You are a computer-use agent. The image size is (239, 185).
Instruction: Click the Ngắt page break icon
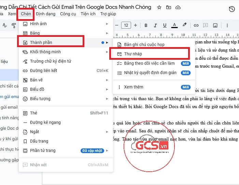pos(25,132)
